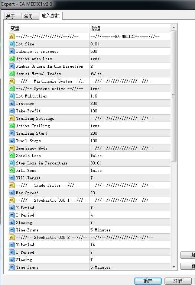The width and height of the screenshot is (195, 285).
Task: Click the decimal icon beside Stop Loss in Percentage
Action: (12, 163)
